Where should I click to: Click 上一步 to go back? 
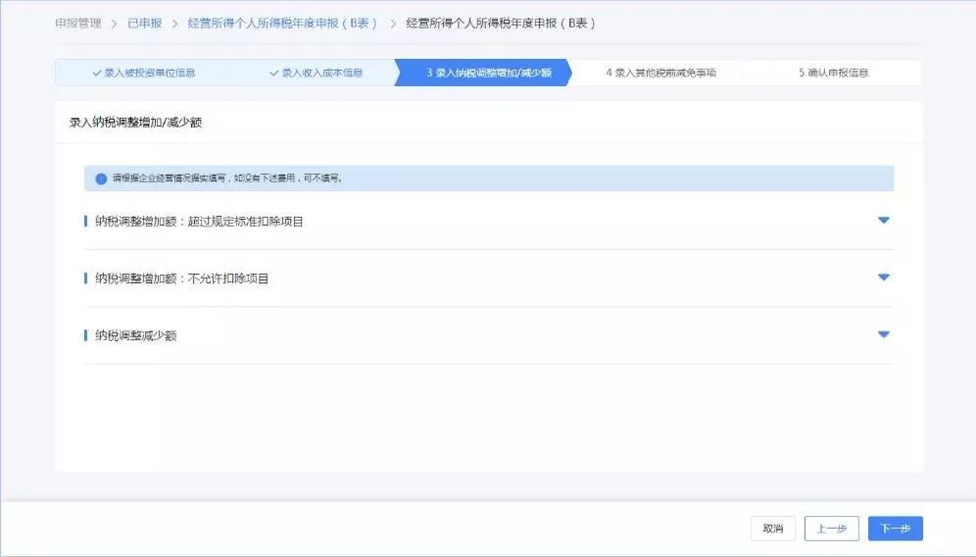coord(831,529)
